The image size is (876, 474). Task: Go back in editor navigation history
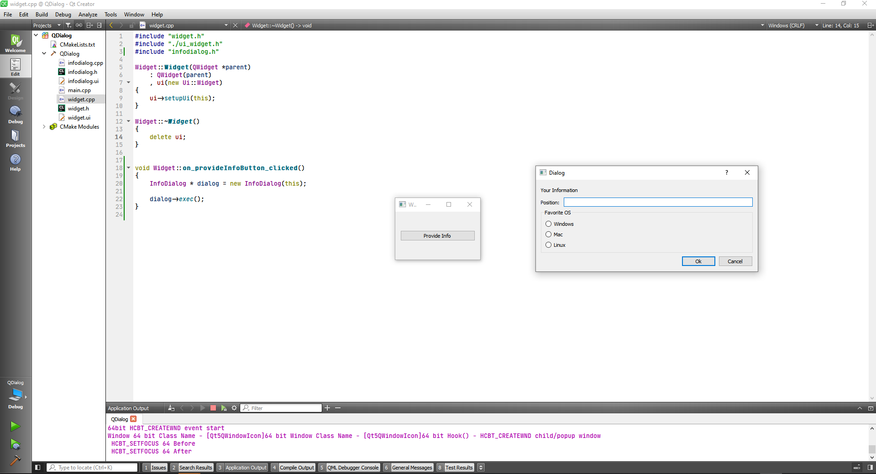[x=111, y=26]
